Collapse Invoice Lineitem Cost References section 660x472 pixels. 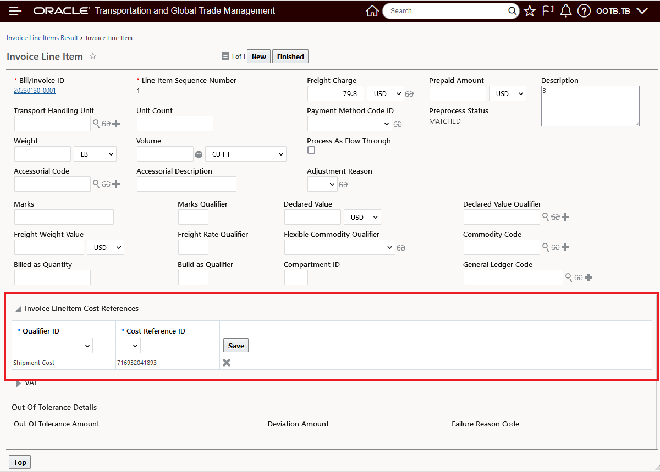pos(18,309)
